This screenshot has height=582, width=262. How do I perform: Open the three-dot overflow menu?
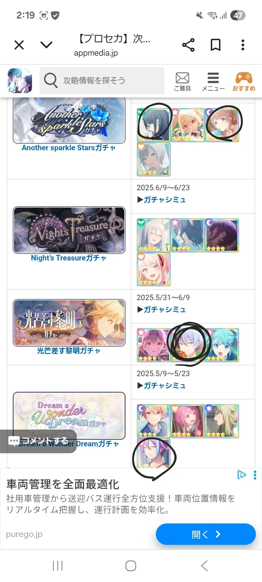[x=243, y=45]
